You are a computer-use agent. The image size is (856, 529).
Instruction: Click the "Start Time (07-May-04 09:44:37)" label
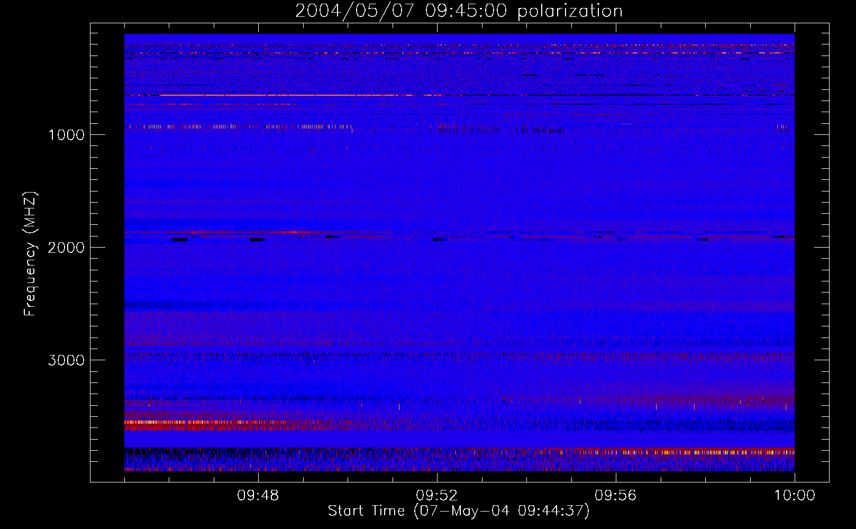point(459,511)
